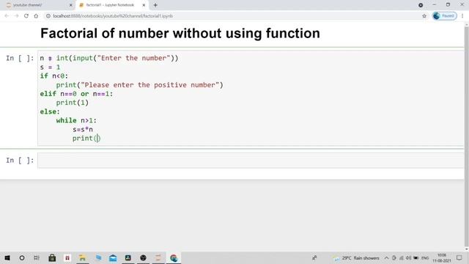Click the first line with int(input("Enter the number"))
Viewport: 469px width, 264px height.
(109, 58)
